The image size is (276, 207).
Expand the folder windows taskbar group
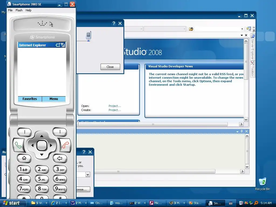pos(46,203)
